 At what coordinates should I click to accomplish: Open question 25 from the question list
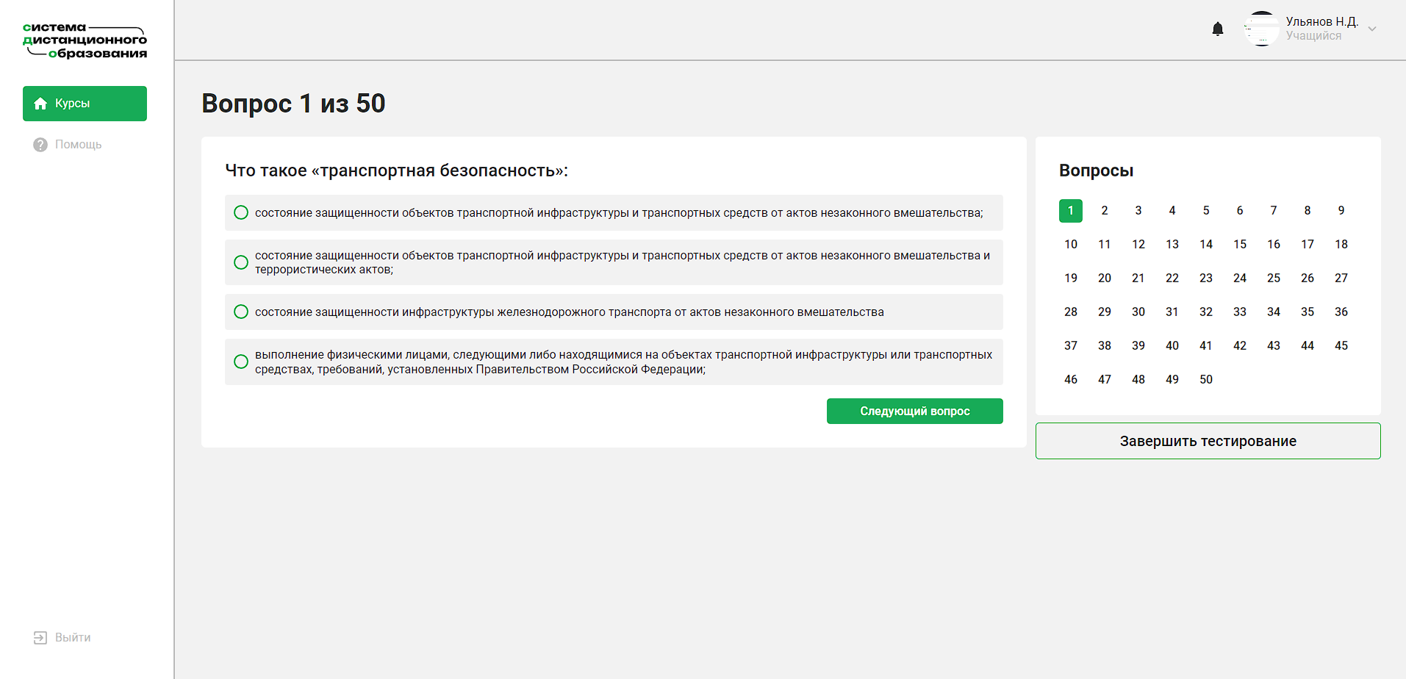coord(1273,279)
